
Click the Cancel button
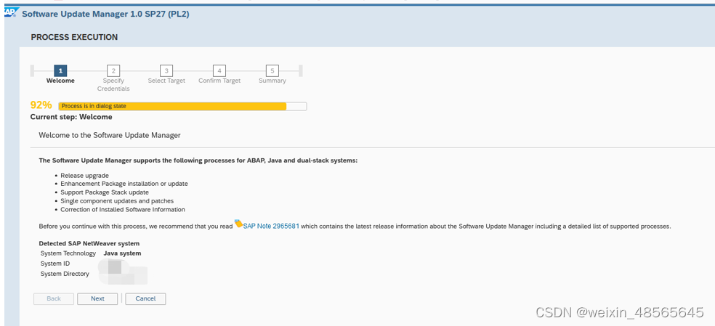pos(145,298)
